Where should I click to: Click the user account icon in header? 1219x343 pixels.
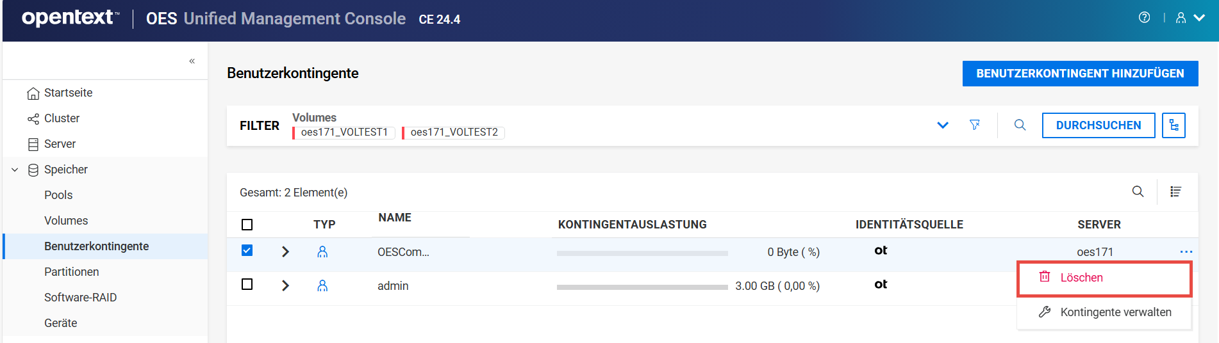pos(1181,18)
